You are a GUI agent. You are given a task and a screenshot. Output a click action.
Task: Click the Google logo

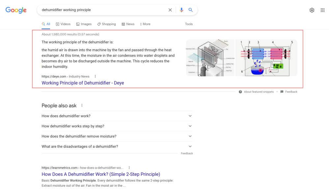coord(16,10)
